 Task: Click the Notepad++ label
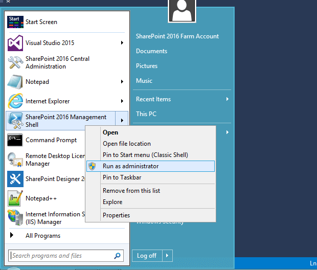(41, 198)
